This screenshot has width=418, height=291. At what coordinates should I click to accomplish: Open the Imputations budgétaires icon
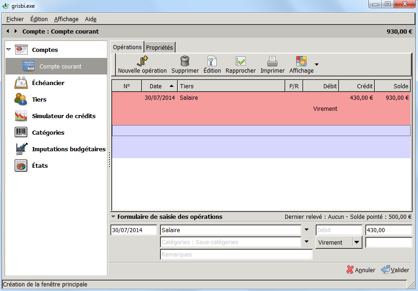click(20, 149)
